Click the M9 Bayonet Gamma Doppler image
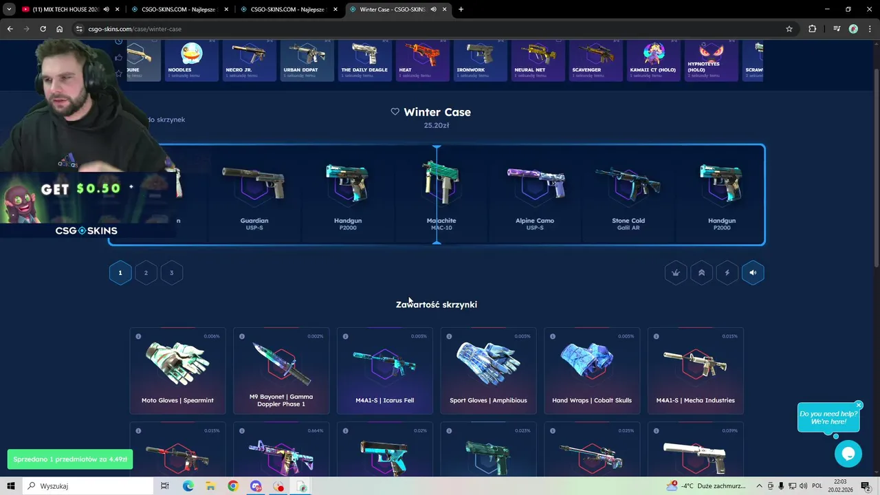Screen dimensions: 880x495 [x=281, y=364]
